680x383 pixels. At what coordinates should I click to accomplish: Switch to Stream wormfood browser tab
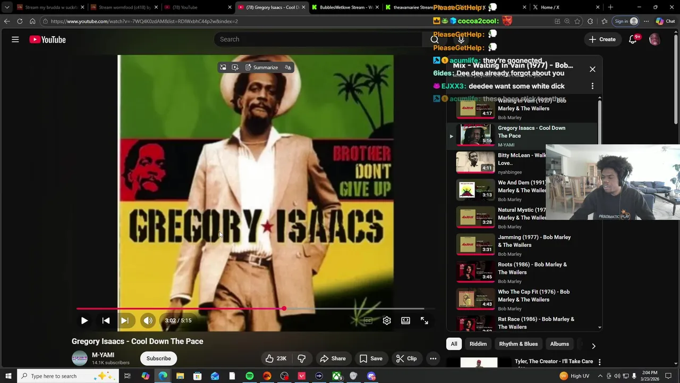click(x=124, y=7)
